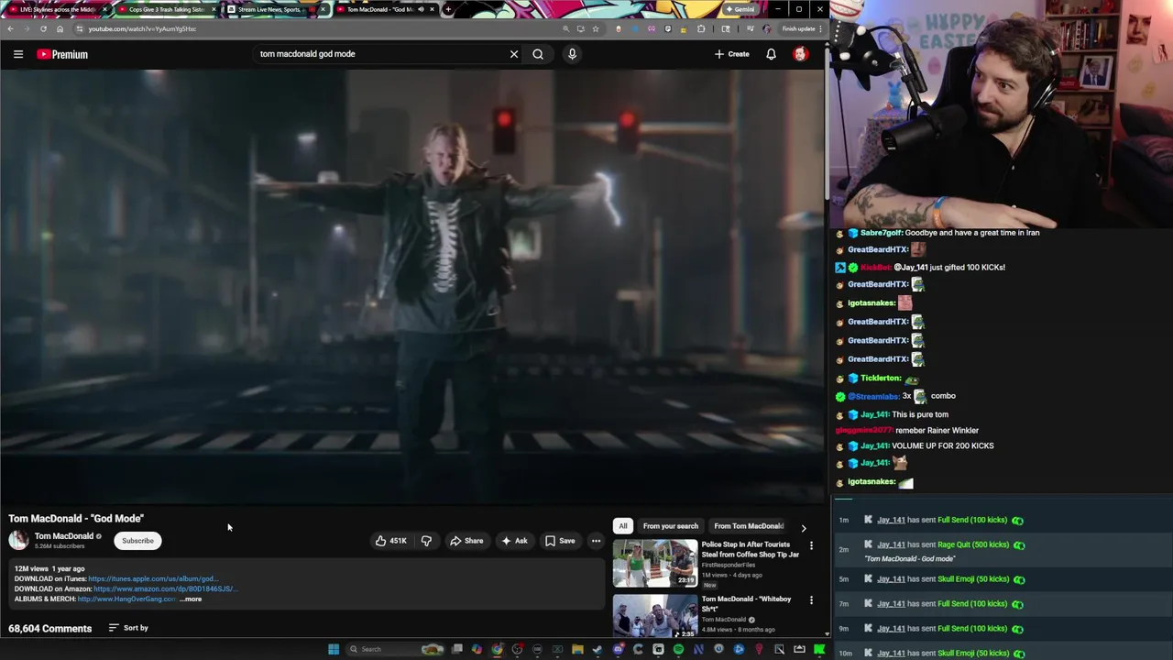The image size is (1173, 660).
Task: Select the From Tom MacDonald chip
Action: coord(747,526)
